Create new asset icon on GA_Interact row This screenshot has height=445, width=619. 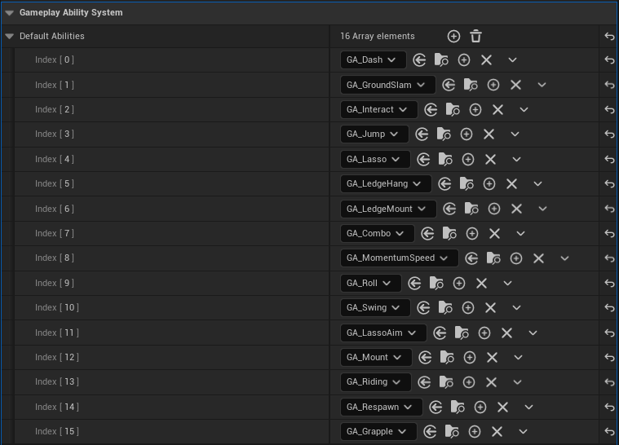point(475,110)
